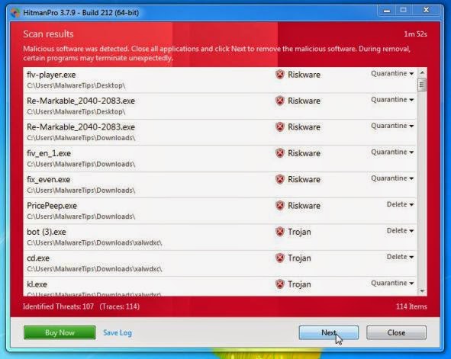Click the Trojan shield icon for cd.exe
The width and height of the screenshot is (451, 359).
(x=280, y=258)
